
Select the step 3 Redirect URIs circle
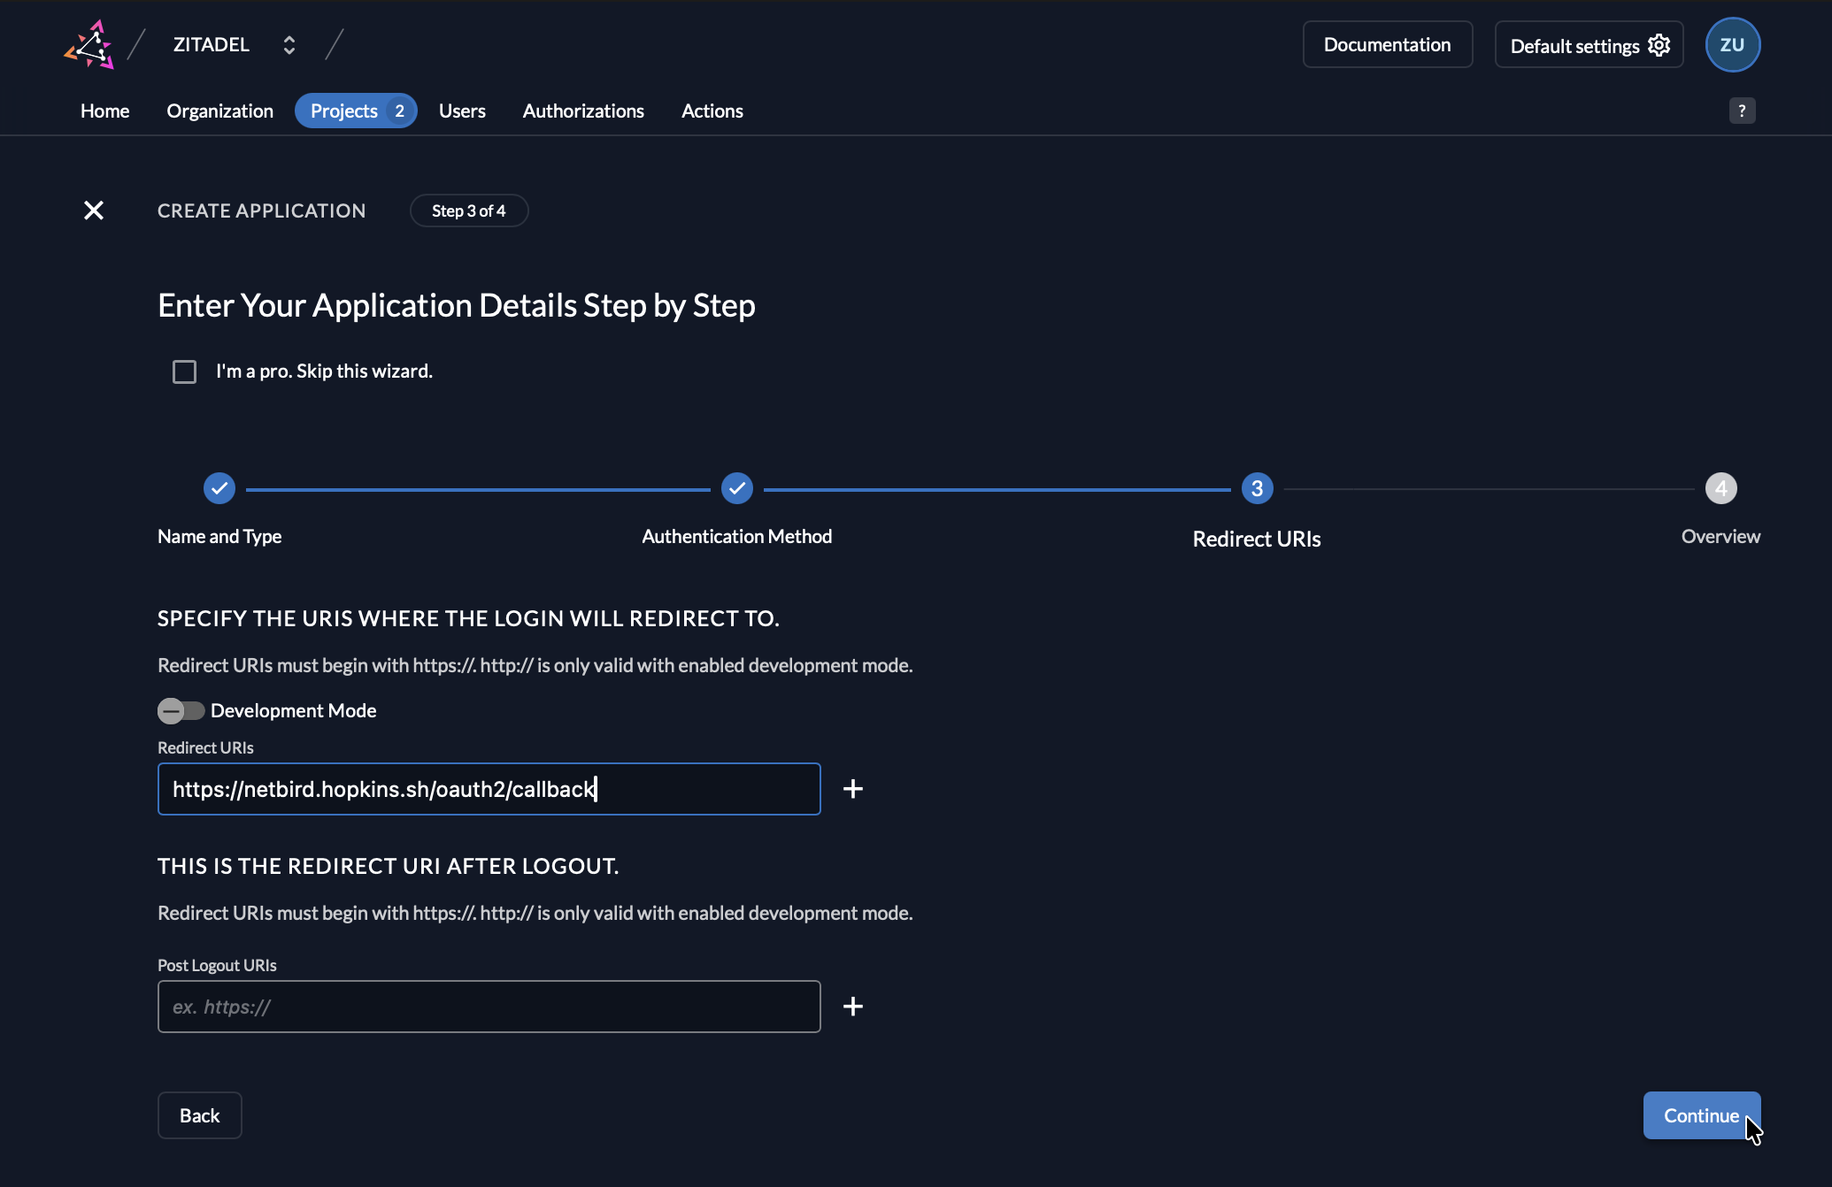pyautogui.click(x=1256, y=487)
